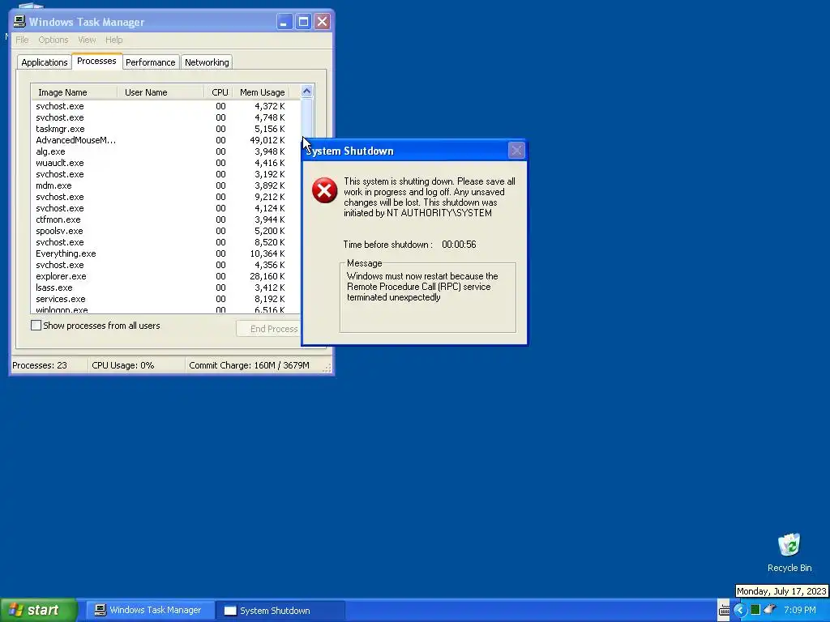Click the process list scroll up arrow

307,92
